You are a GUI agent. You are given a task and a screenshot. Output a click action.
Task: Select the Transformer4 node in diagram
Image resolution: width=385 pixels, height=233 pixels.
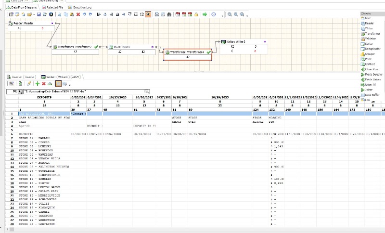(x=188, y=54)
